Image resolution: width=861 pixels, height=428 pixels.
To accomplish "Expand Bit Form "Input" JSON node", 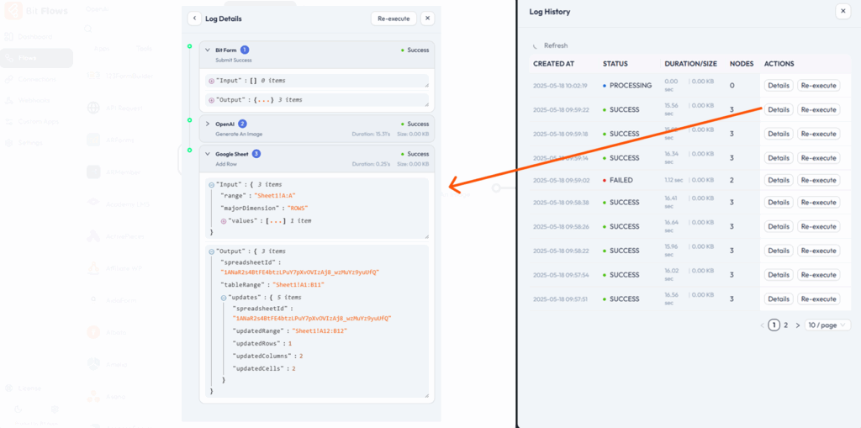I will point(211,81).
